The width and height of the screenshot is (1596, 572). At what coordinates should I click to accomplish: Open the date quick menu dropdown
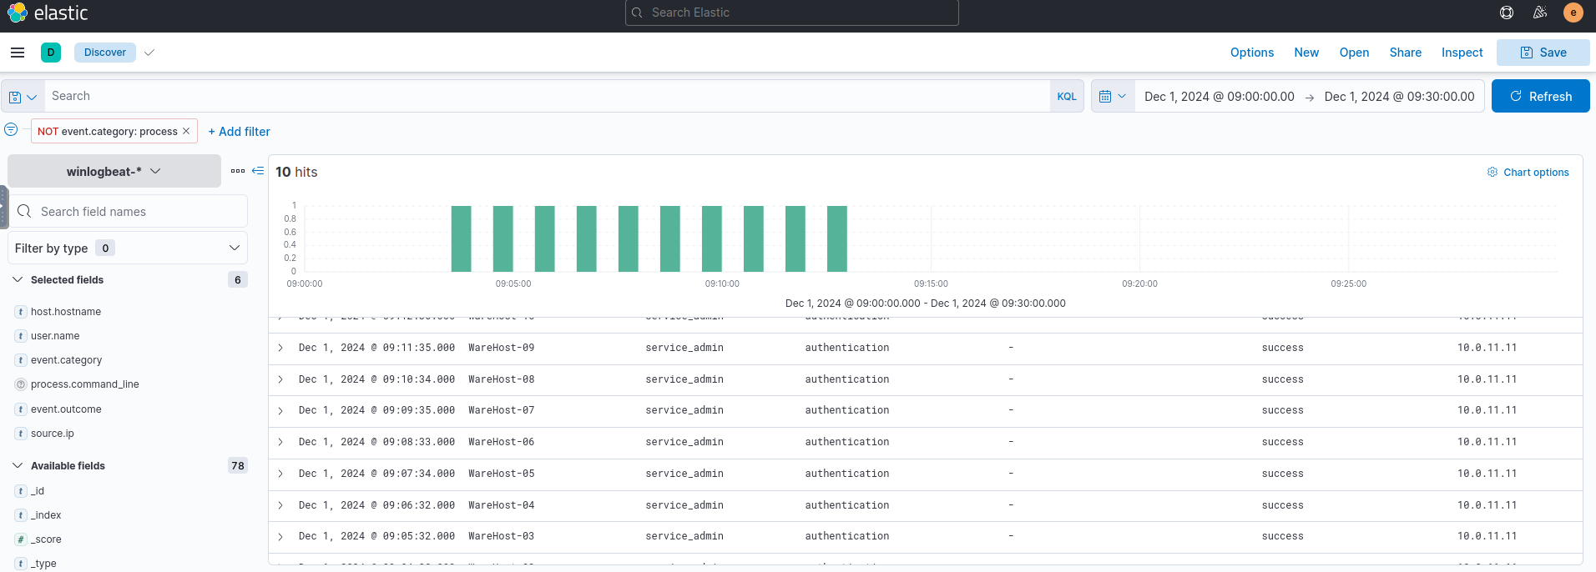(1113, 97)
